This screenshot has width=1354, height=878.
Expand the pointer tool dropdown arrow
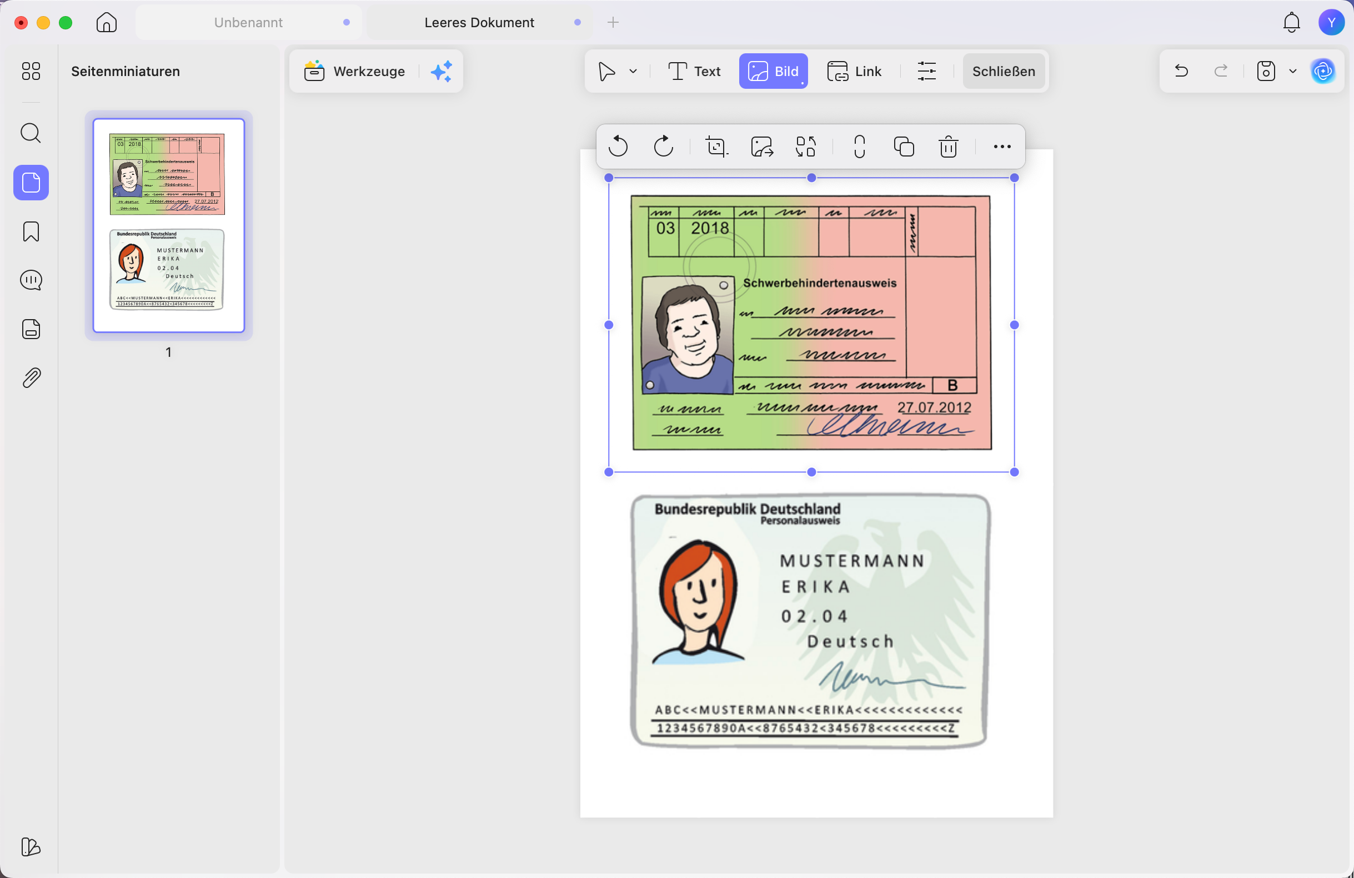pos(633,72)
